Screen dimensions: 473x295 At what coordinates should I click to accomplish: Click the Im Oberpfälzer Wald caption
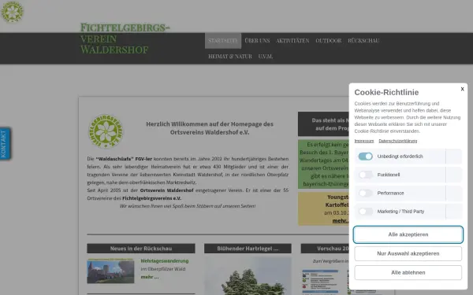pyautogui.click(x=163, y=269)
